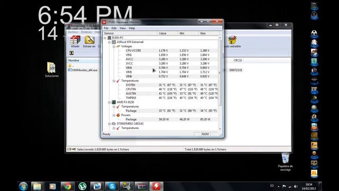Click the blue play-arrow taskbar icon
The image size is (339, 191).
[97, 186]
